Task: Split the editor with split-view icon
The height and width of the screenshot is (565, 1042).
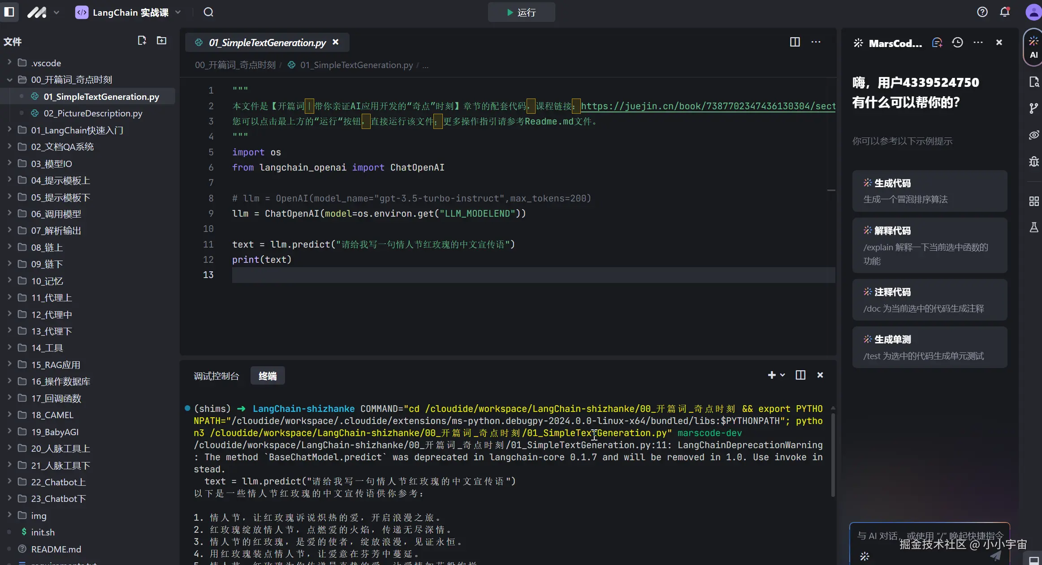Action: (795, 42)
